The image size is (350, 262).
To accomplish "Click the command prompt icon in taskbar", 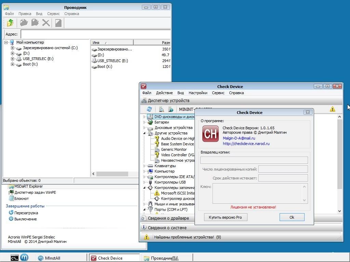I will (x=14, y=258).
